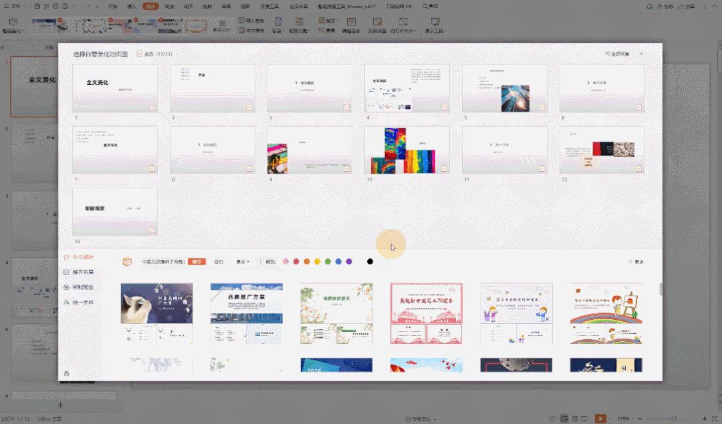Switch to the 开发工具 ribbon tab
The height and width of the screenshot is (424, 722).
(x=269, y=7)
